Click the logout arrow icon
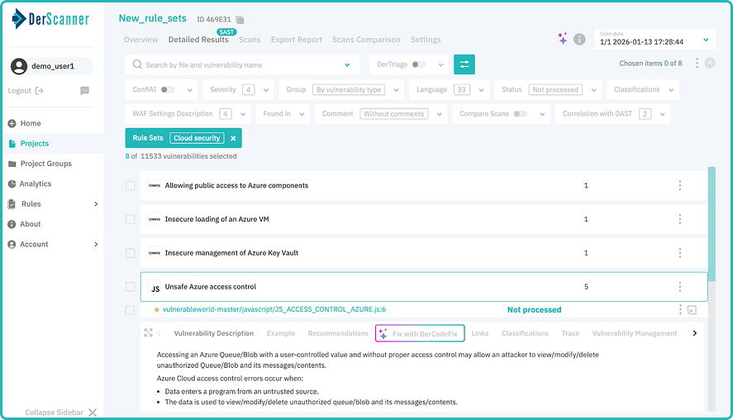The height and width of the screenshot is (420, 733). pyautogui.click(x=40, y=91)
